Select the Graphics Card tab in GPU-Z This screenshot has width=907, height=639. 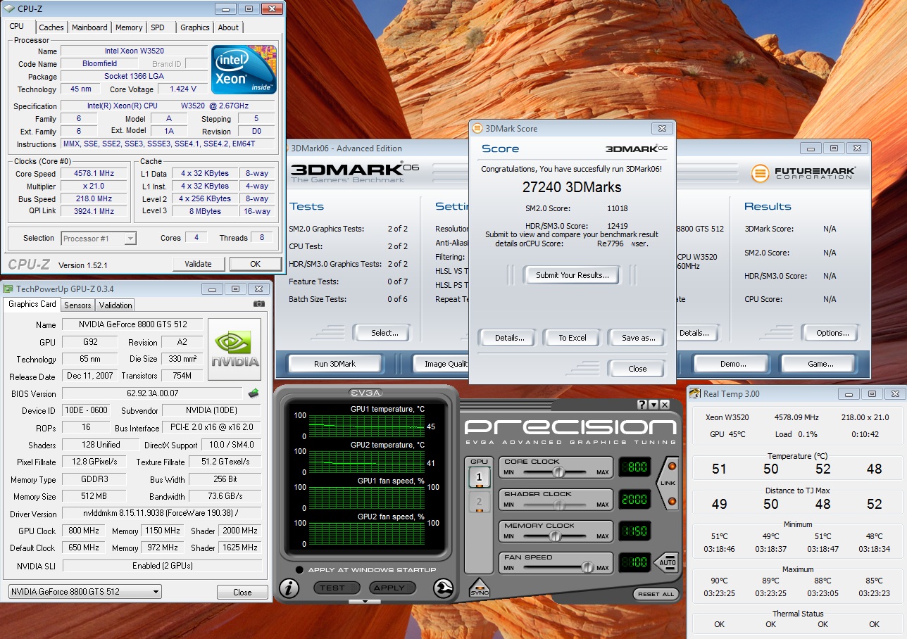32,304
